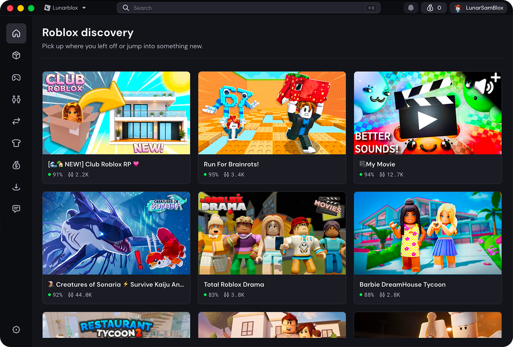Screen dimensions: 513x347
Task: Click the 'Roblox discovery' heading
Action: coord(87,32)
